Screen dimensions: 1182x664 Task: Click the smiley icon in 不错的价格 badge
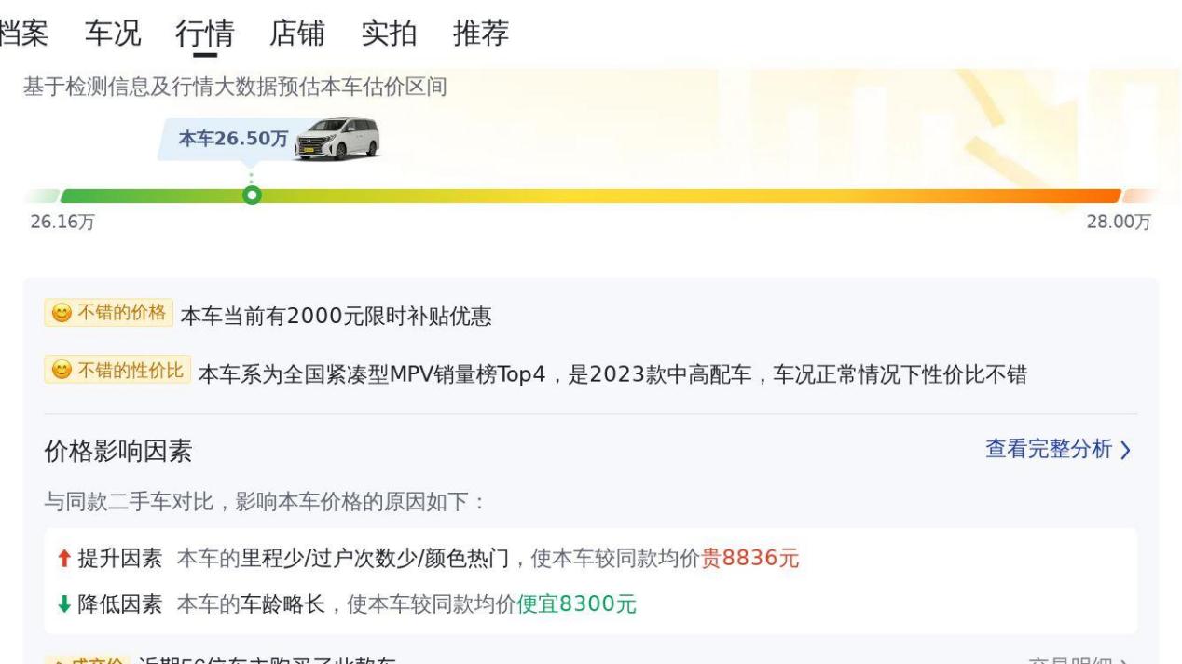pyautogui.click(x=62, y=313)
